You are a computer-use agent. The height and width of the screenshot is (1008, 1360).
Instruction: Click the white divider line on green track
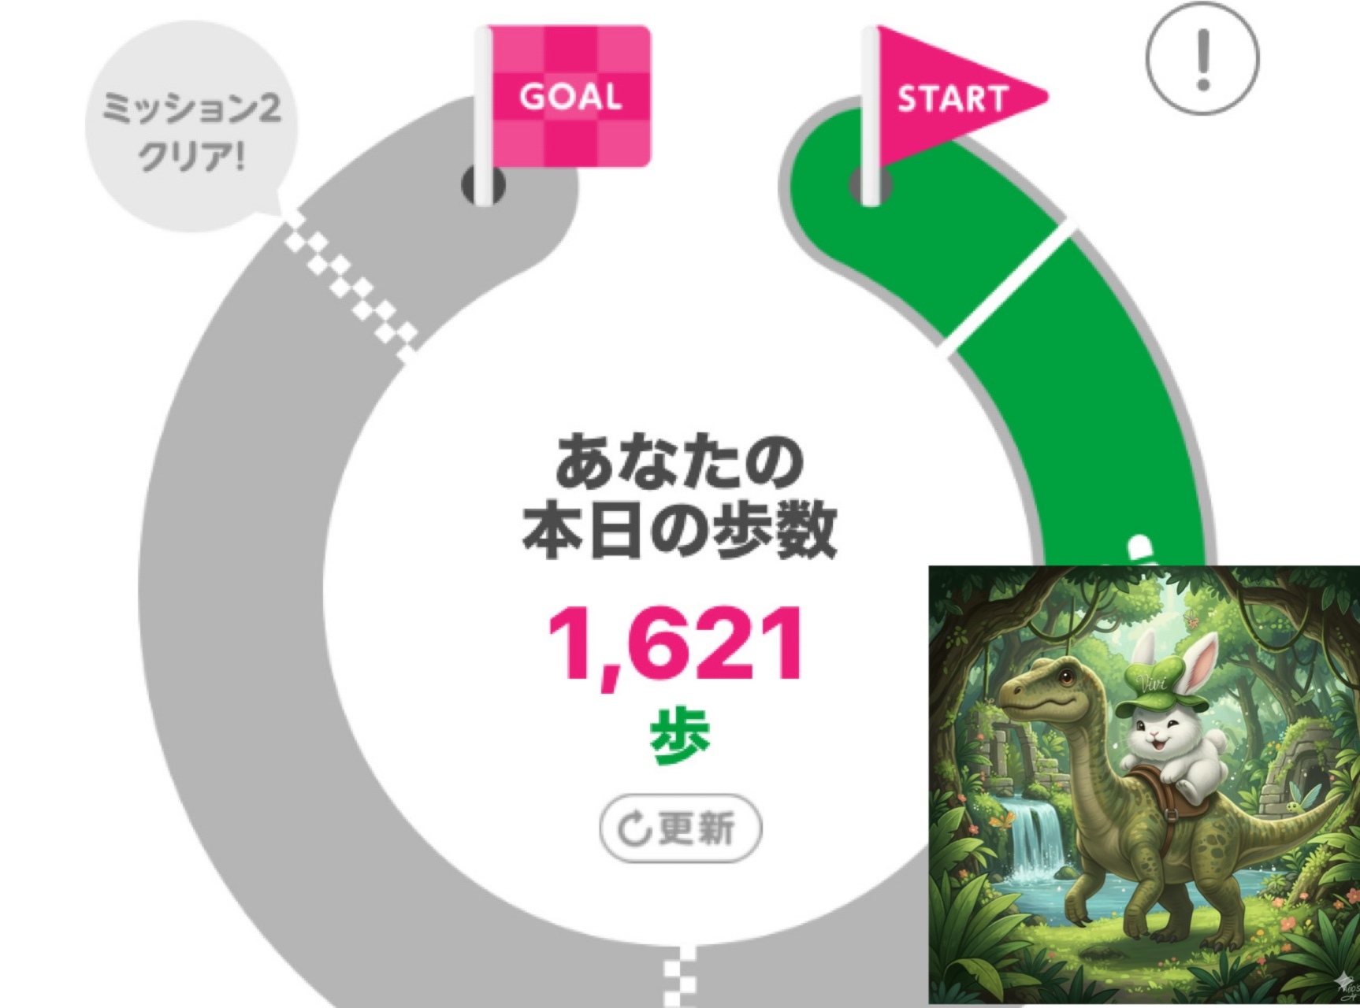pyautogui.click(x=1009, y=284)
